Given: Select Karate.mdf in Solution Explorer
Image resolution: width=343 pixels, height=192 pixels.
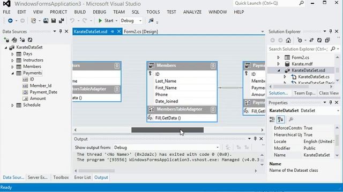Looking at the screenshot, I should 302,64.
